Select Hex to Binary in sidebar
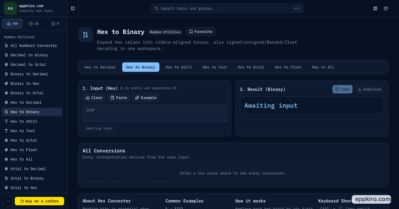Screen dimensions: 399x209 (32, 112)
